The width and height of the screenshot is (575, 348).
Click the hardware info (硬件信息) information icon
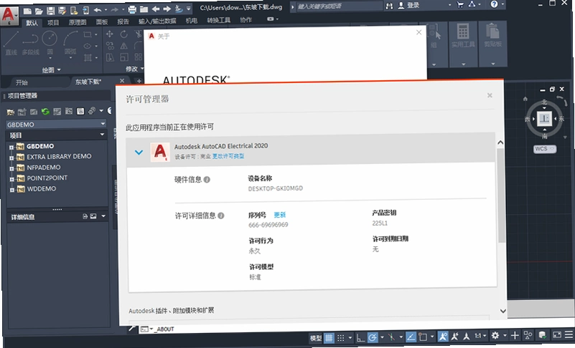pos(207,180)
